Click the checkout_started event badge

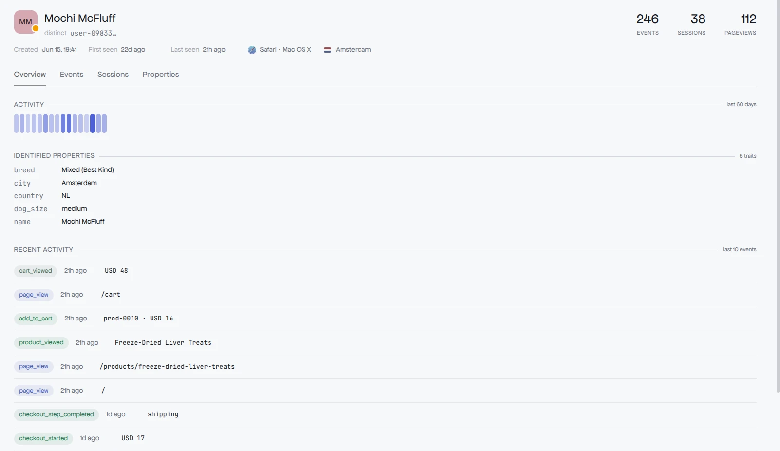43,438
